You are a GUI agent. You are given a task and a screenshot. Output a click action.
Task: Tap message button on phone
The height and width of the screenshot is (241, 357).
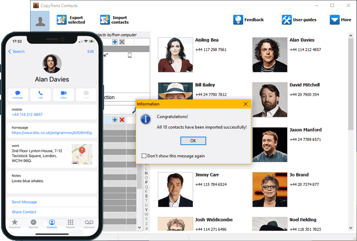pos(18,95)
